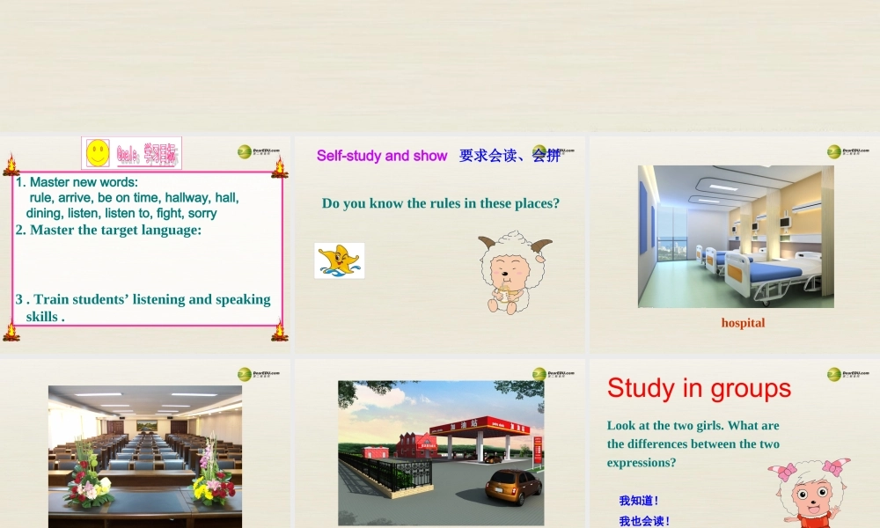Viewport: 880px width, 528px height.
Task: Click the 'Goals 学习目标' title banner
Action: (143, 150)
